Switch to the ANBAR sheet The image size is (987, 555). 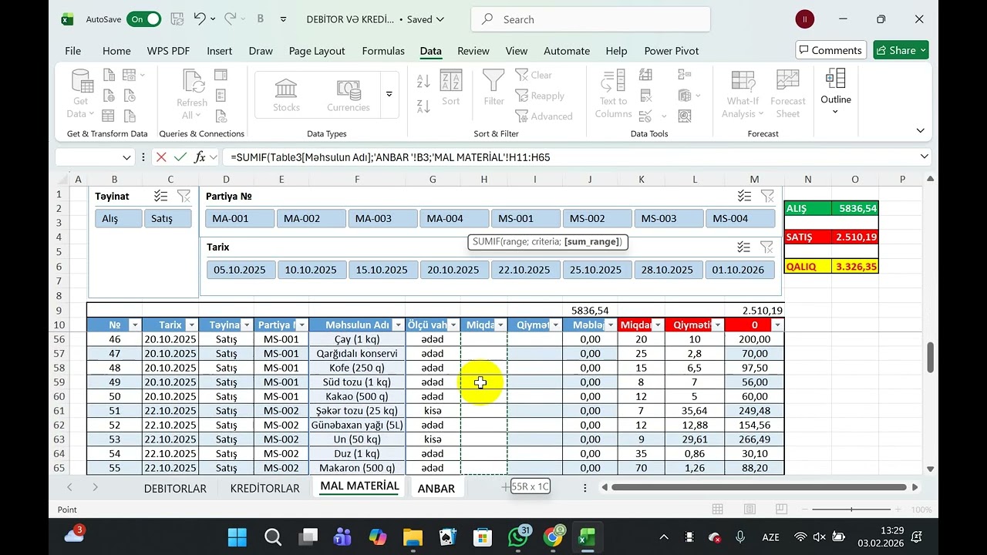[436, 488]
